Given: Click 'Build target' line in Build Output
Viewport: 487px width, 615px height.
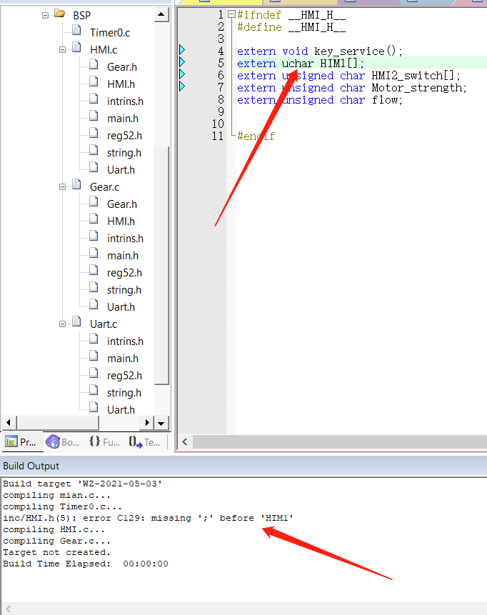Looking at the screenshot, I should [82, 484].
